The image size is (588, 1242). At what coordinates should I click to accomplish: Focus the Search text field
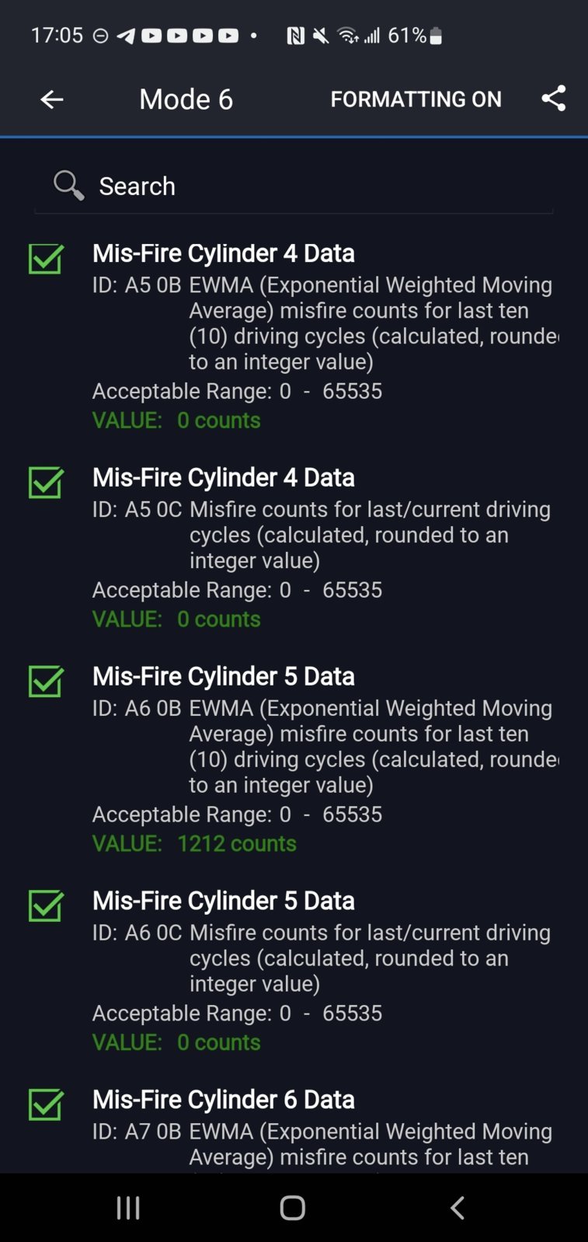click(294, 187)
